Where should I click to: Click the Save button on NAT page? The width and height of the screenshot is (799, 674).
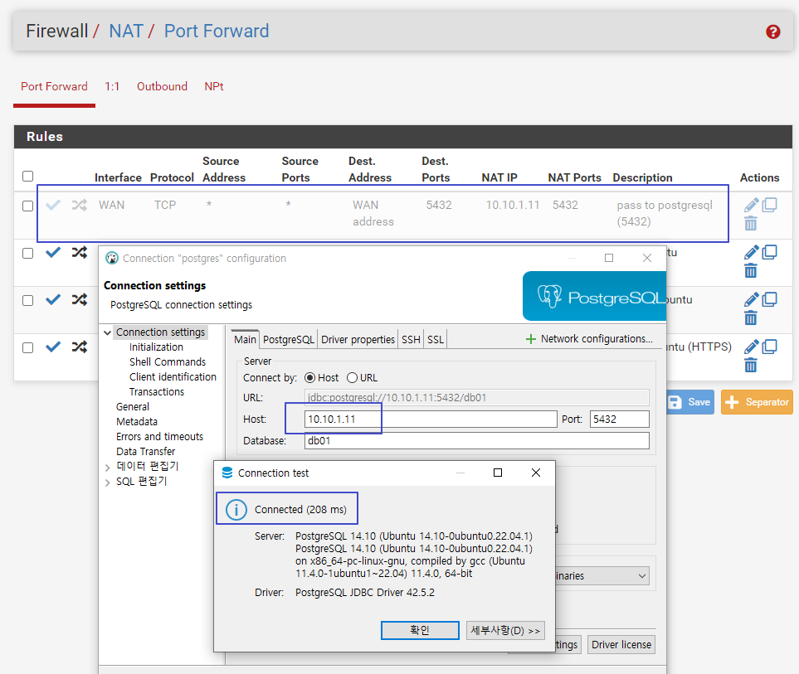(x=690, y=402)
